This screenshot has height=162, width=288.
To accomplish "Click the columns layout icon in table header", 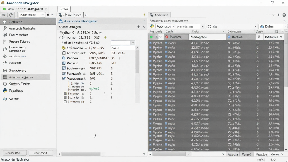I will tap(276, 31).
